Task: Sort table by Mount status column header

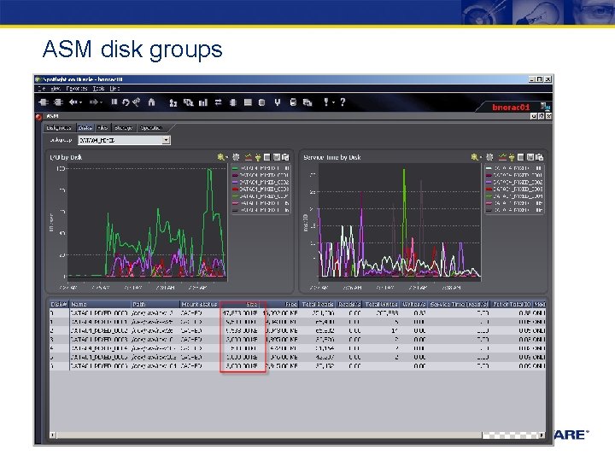Action: point(200,304)
